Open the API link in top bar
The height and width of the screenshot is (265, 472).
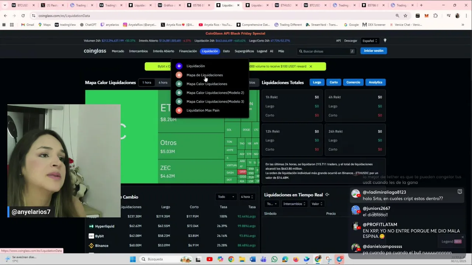[339, 41]
